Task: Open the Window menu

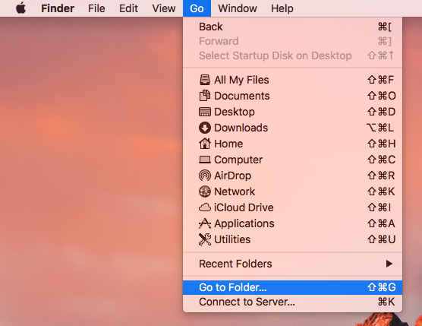Action: (237, 8)
